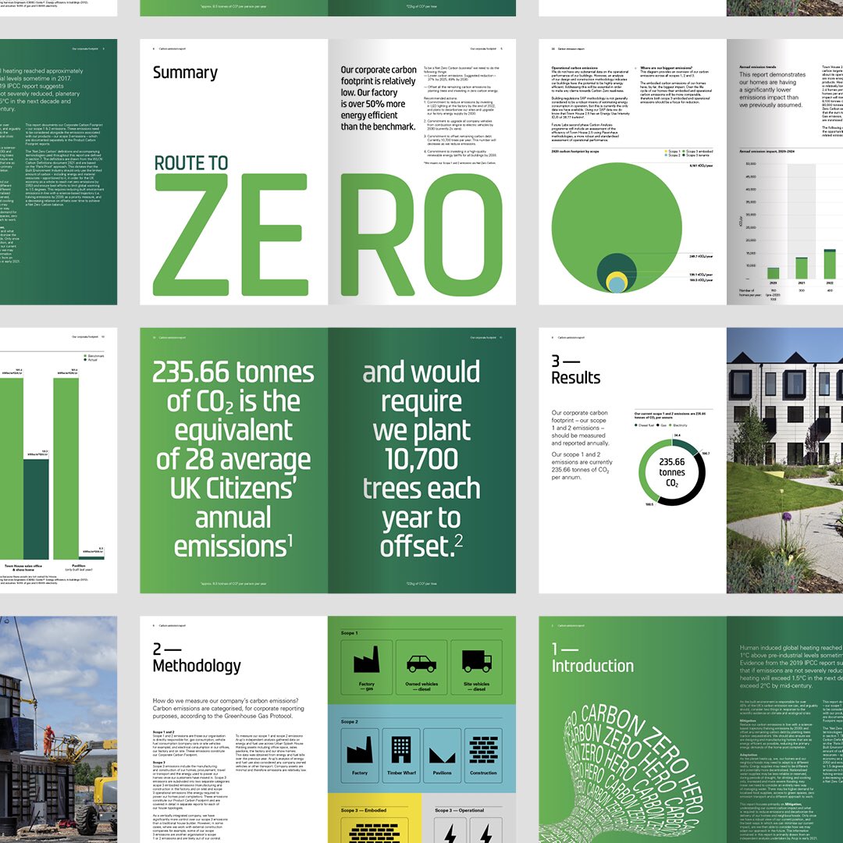Click the 'Our corporate carbon footprint is relatively low' paragraph

[x=378, y=98]
